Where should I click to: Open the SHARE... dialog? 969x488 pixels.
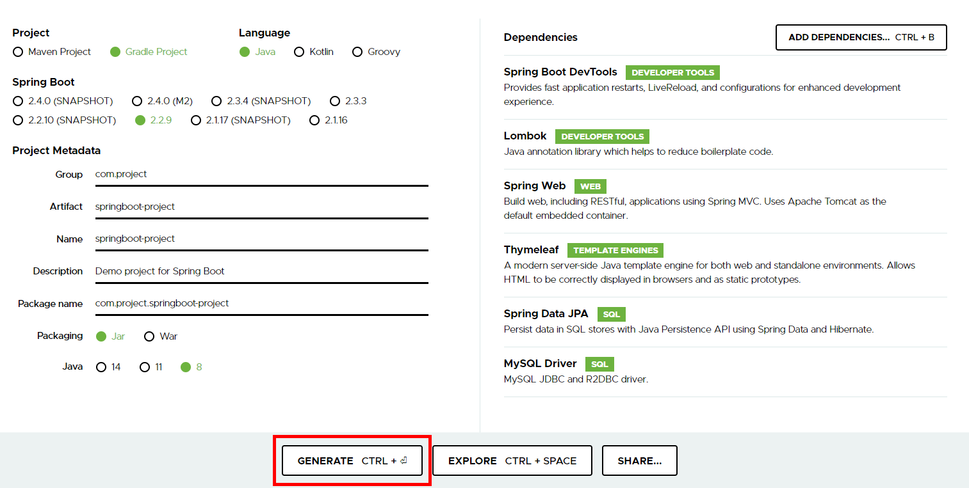(x=640, y=460)
